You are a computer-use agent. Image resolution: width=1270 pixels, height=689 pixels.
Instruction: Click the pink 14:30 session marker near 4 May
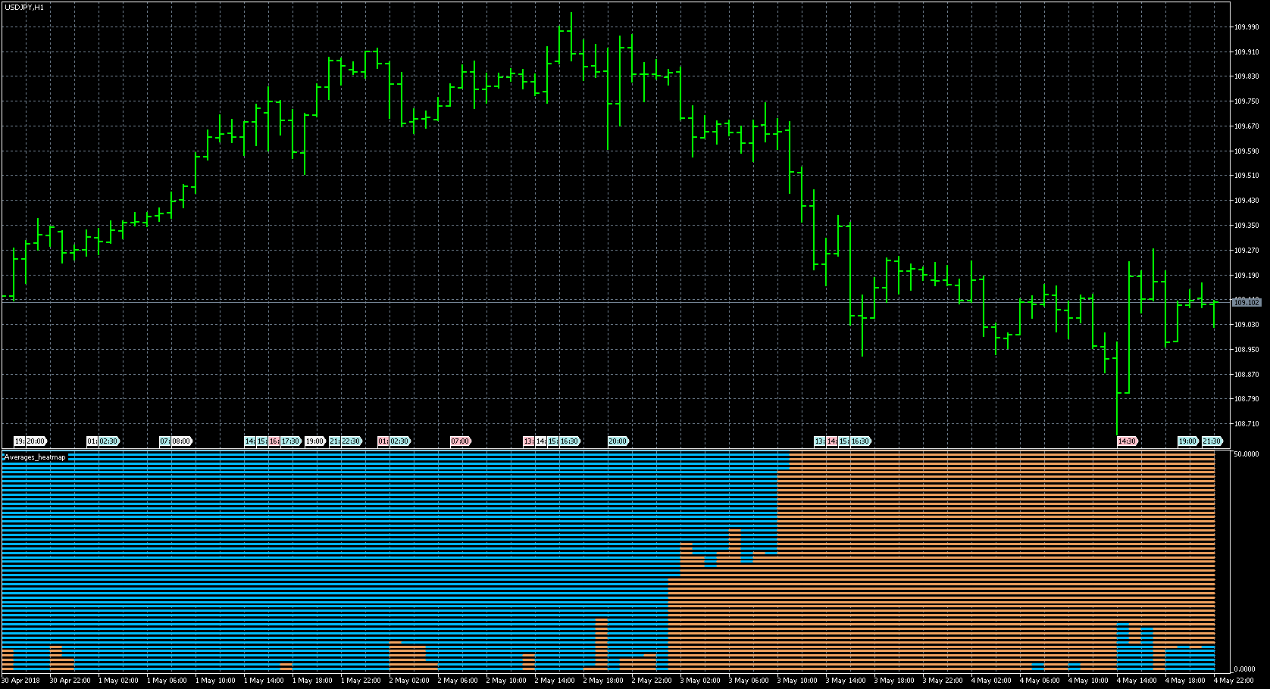(x=1128, y=441)
